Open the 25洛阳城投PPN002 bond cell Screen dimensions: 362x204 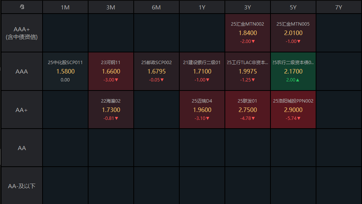pos(293,110)
